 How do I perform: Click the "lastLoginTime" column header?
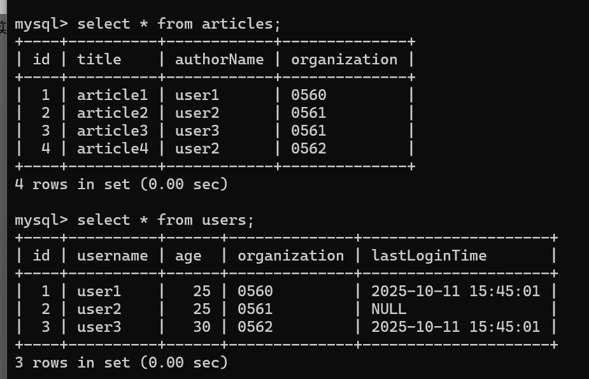click(x=429, y=256)
